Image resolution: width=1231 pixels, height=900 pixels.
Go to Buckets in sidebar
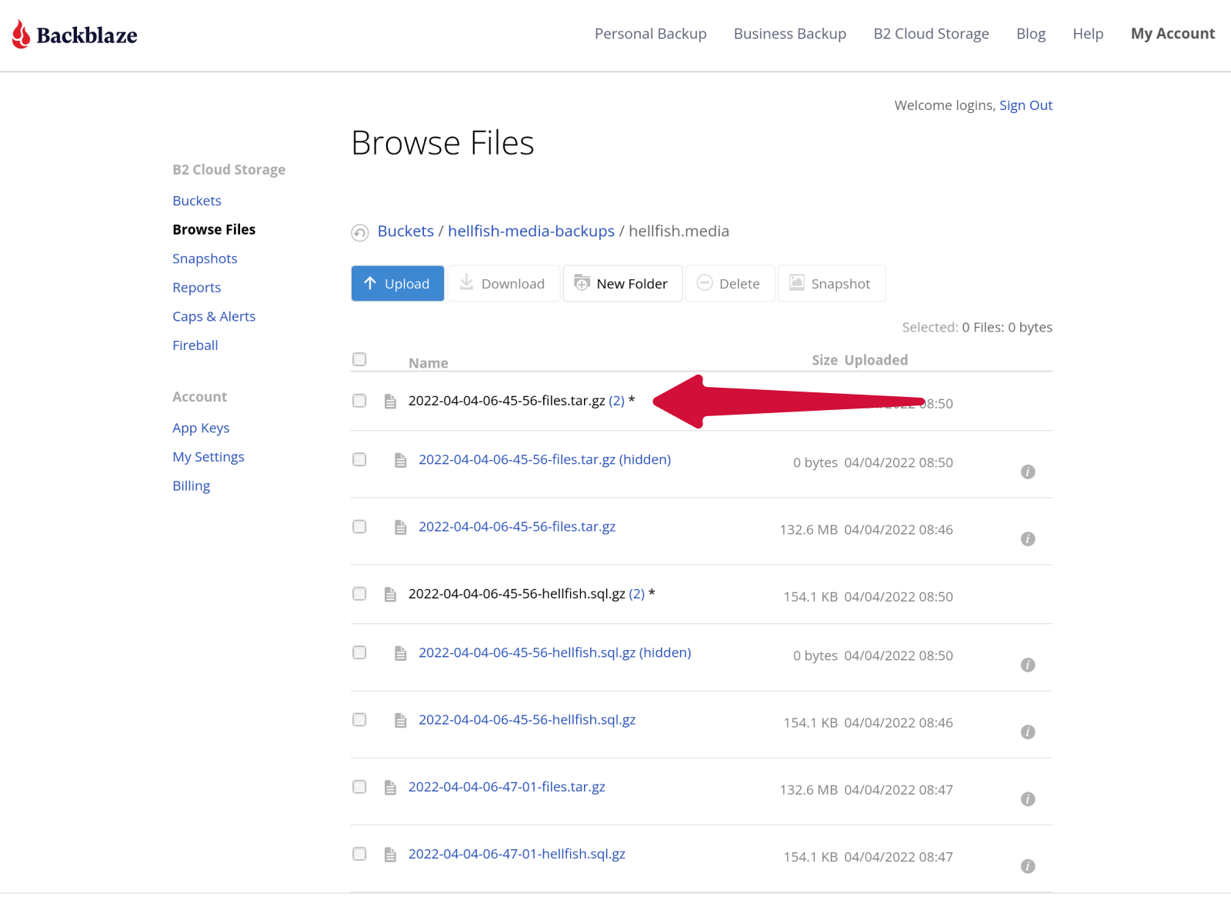click(x=197, y=201)
